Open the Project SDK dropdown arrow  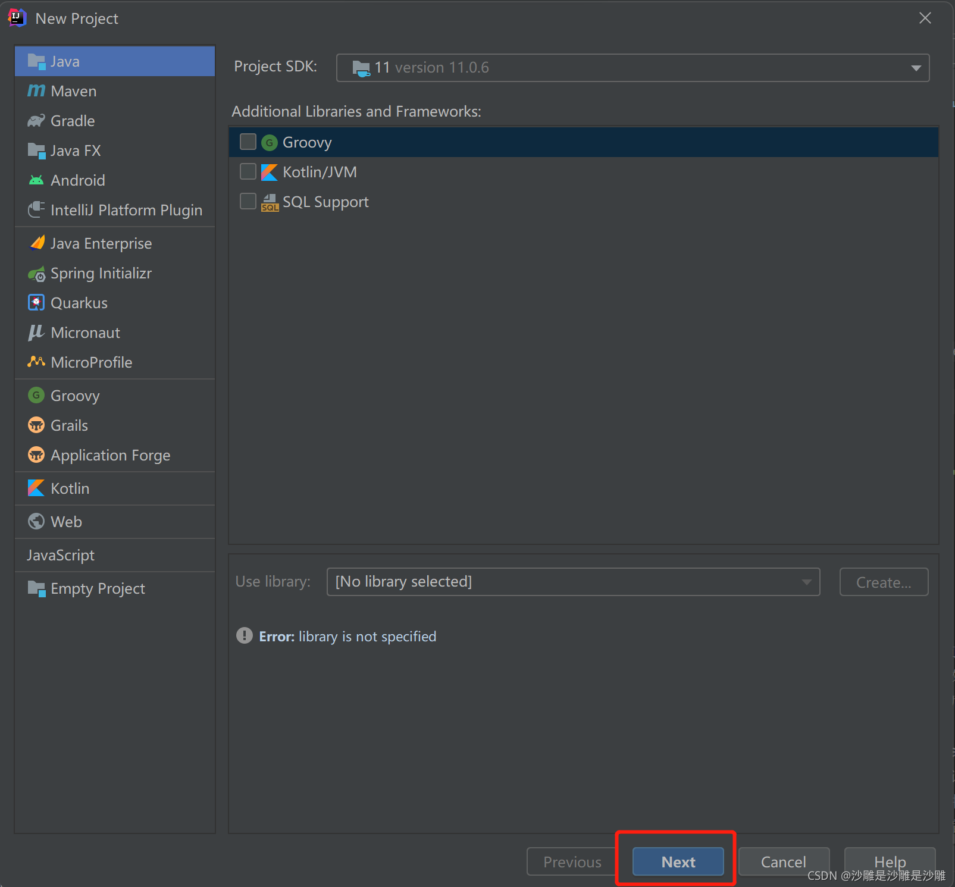[x=916, y=68]
